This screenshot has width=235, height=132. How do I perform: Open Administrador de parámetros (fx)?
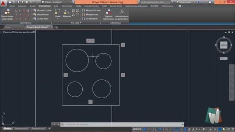coord(122,15)
